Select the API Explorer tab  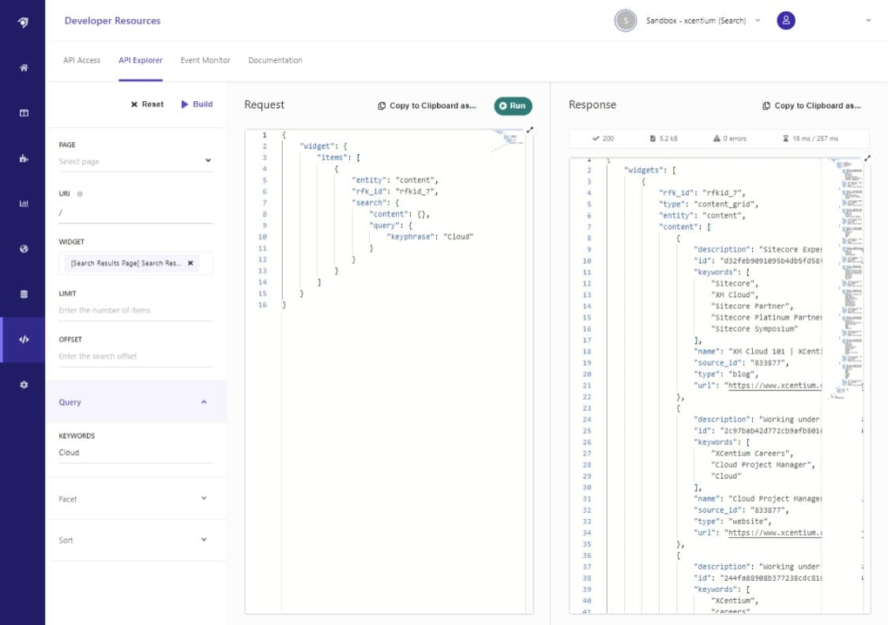(x=141, y=60)
